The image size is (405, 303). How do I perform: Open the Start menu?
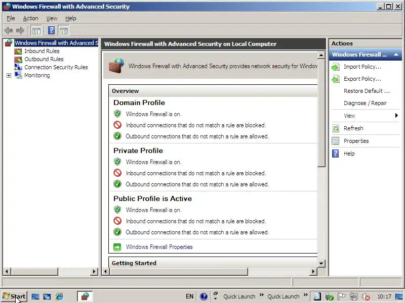point(14,296)
